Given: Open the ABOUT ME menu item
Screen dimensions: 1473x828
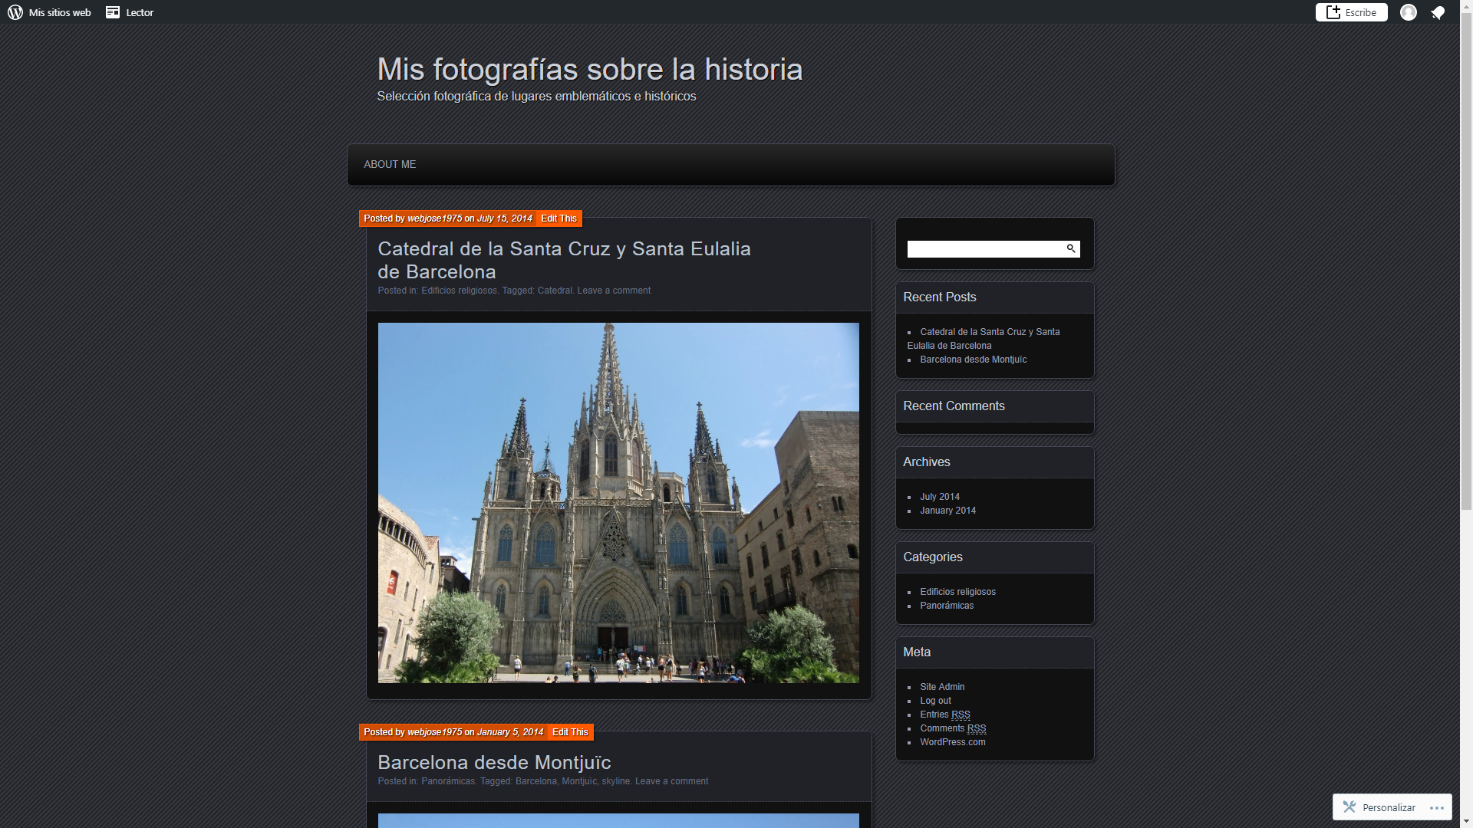Looking at the screenshot, I should click(x=390, y=164).
